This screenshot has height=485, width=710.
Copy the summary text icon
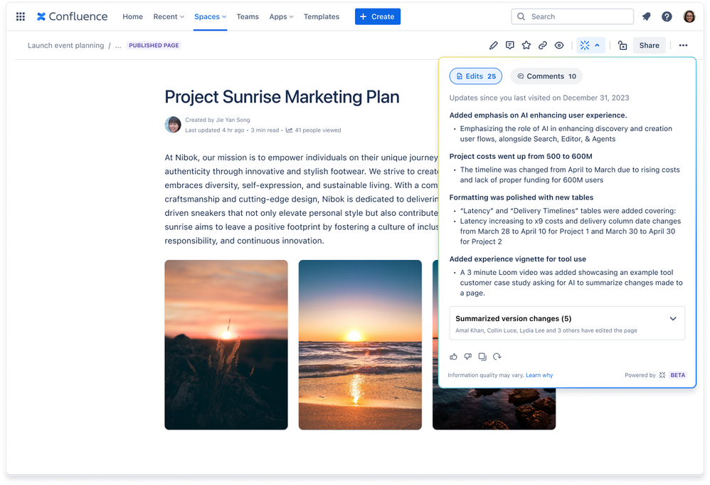point(482,357)
